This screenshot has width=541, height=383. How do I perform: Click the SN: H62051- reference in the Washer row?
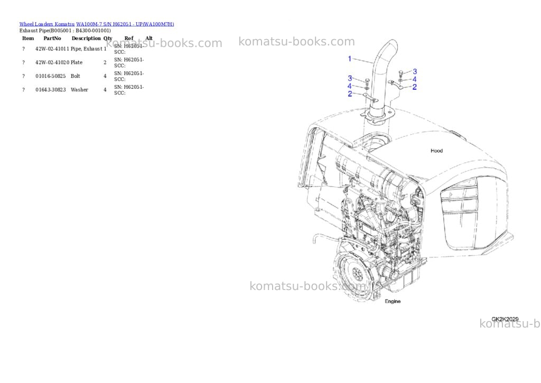click(x=129, y=87)
